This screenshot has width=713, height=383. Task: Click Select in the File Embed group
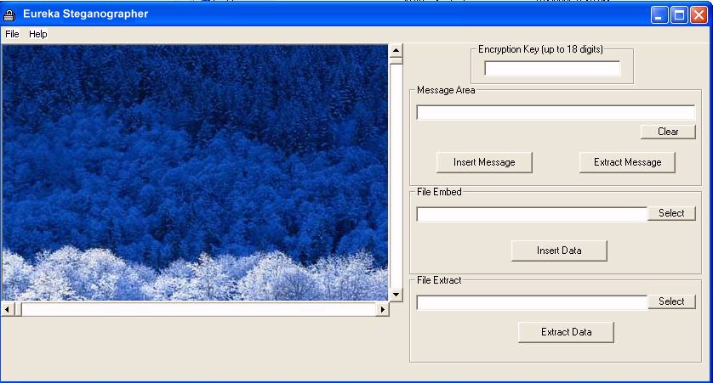[671, 213]
